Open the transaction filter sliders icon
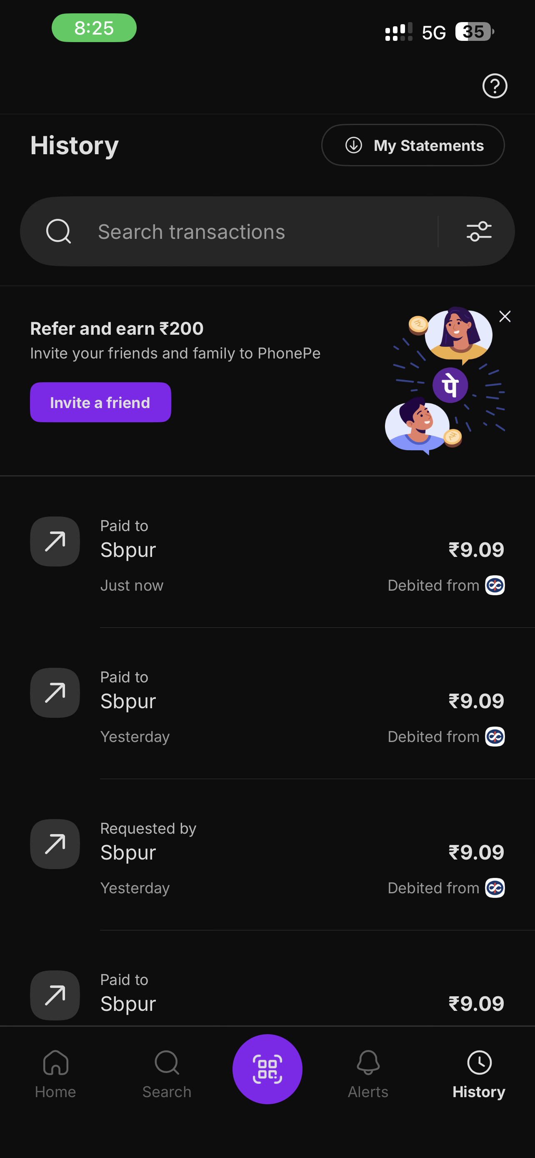 (479, 231)
